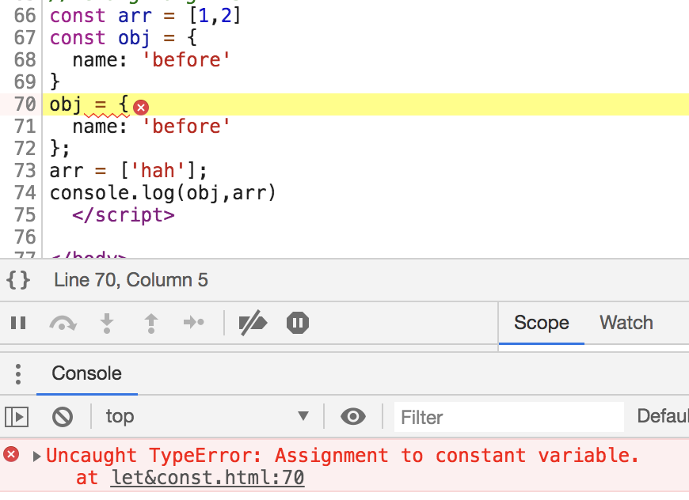Viewport: 689px width, 500px height.
Task: Open the live expression eye icon
Action: 353,417
